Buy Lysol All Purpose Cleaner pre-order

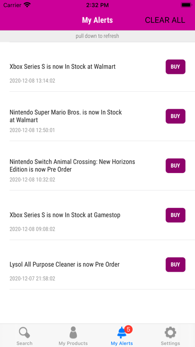(x=175, y=264)
